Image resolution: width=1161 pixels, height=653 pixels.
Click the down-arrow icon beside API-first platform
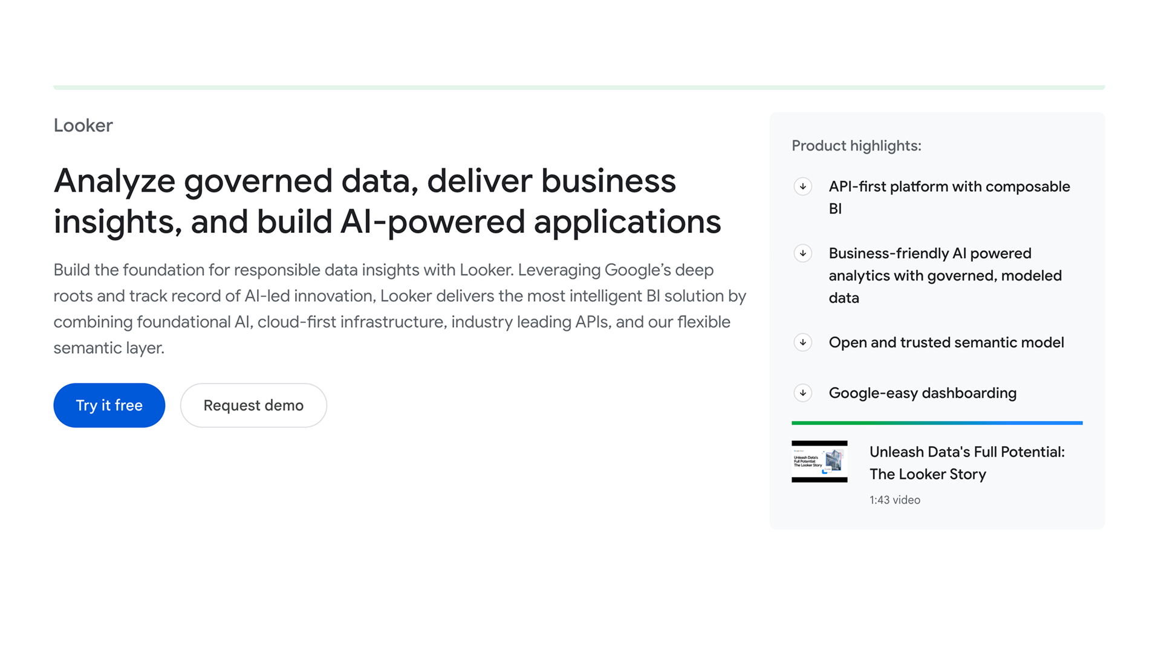[802, 186]
